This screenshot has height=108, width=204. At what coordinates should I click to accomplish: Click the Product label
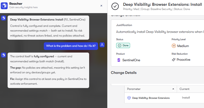[x=120, y=54]
